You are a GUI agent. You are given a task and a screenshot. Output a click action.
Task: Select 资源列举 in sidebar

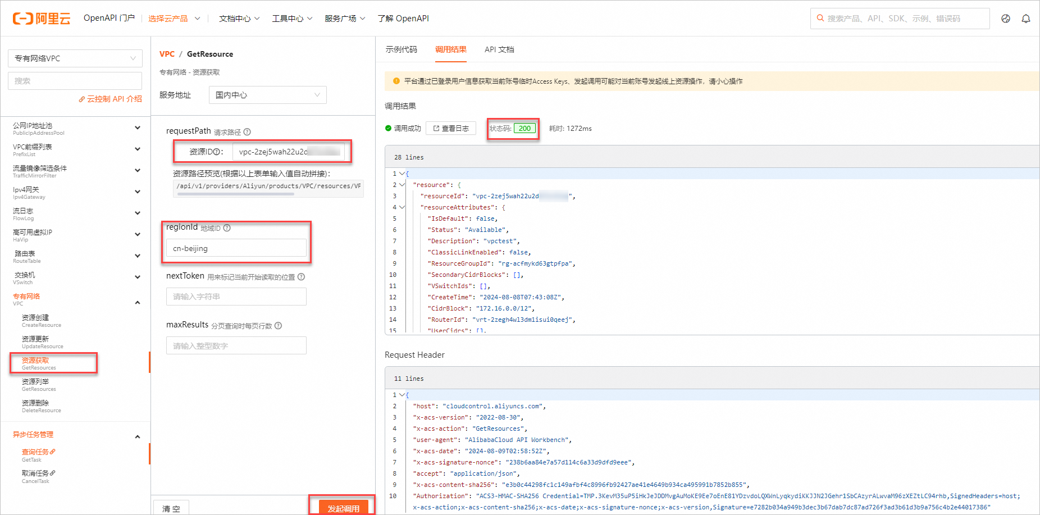39,385
